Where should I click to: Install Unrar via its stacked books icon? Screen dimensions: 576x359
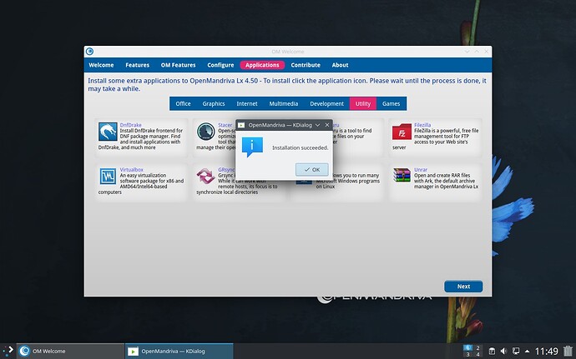(x=402, y=175)
